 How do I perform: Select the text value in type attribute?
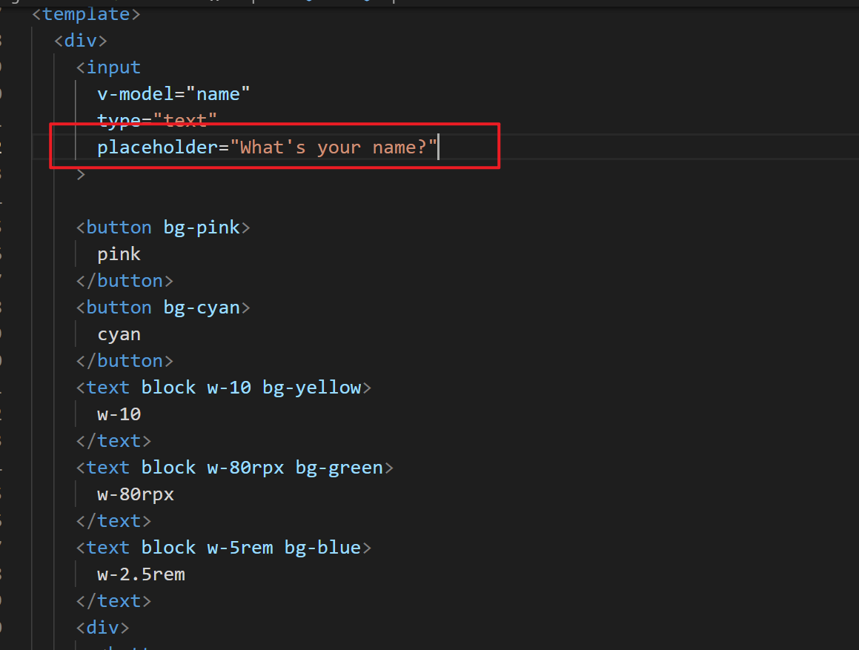click(188, 120)
